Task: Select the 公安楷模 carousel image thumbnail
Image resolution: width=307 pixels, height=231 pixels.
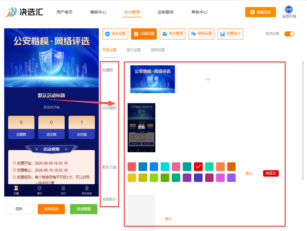Action: tap(153, 79)
